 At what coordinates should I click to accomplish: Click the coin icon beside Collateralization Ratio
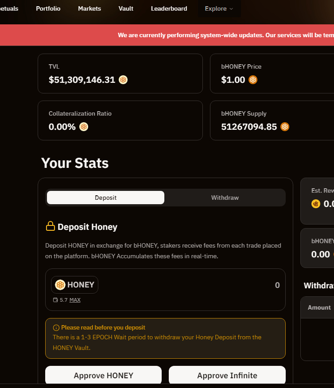[84, 127]
